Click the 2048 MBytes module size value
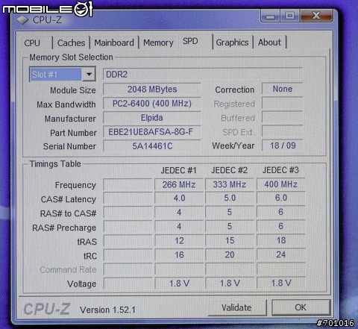Viewport: 358px width, 329px height. click(152, 89)
